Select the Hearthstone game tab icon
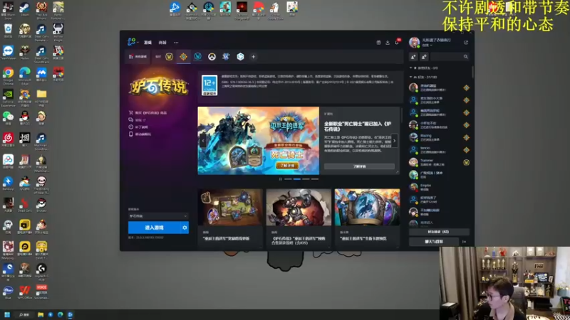The height and width of the screenshot is (320, 570). click(184, 57)
